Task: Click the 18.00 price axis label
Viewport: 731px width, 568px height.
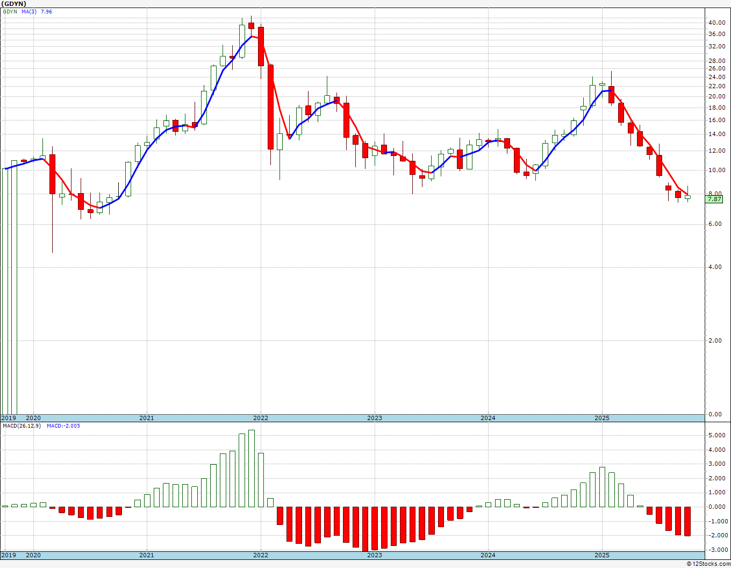Action: [716, 108]
